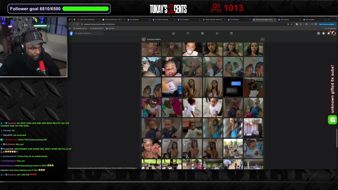Click the green icon on stream overlay

click(332, 120)
